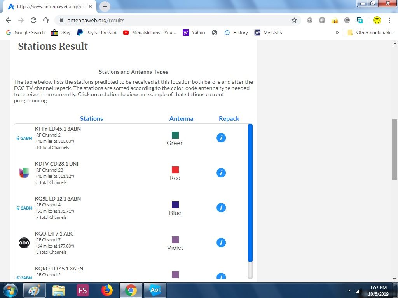Viewport: 398px width, 298px height.
Task: Open Paint from the taskbar
Action: [35, 290]
